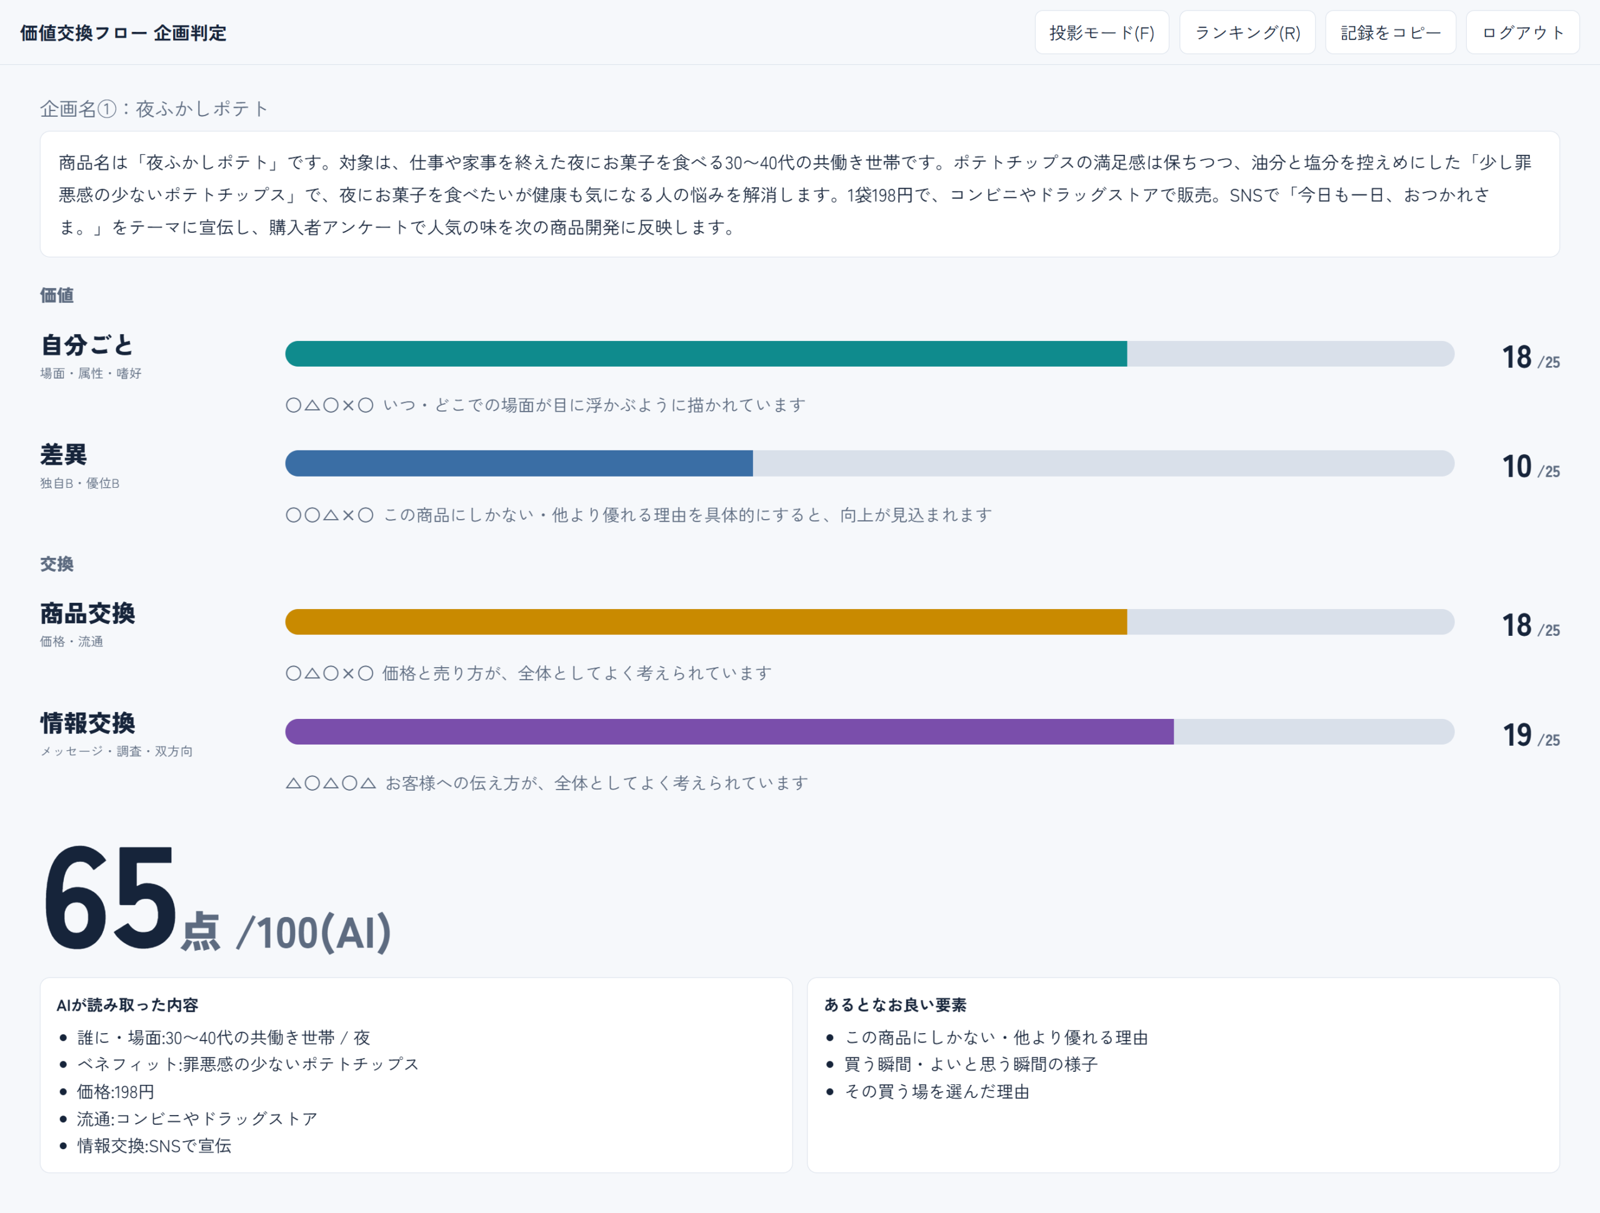Image resolution: width=1600 pixels, height=1213 pixels.
Task: Click the orange 商品交換 progress bar
Action: (869, 621)
